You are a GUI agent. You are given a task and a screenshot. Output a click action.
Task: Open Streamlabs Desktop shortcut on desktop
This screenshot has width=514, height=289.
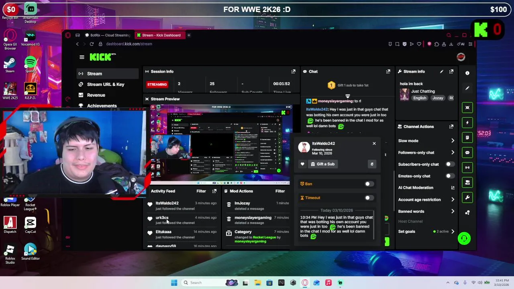(x=30, y=12)
